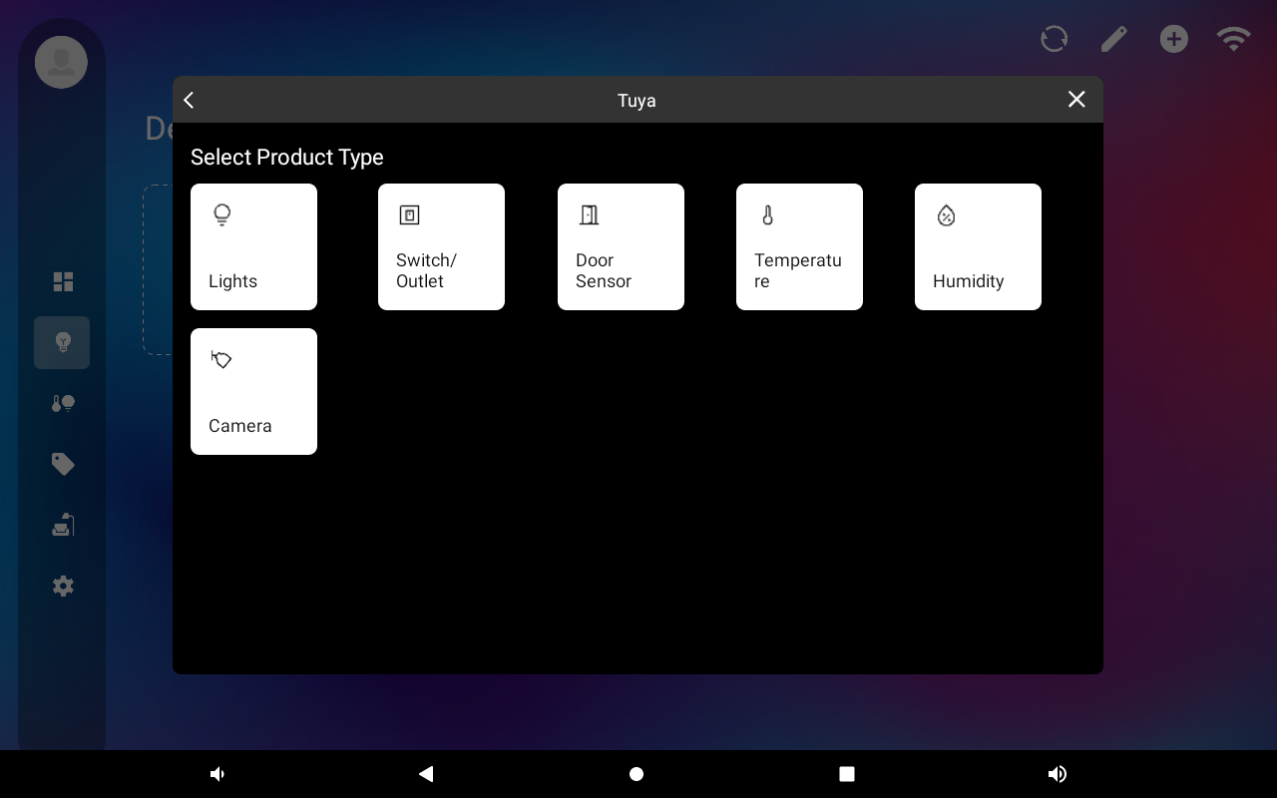Pick the Door Sensor product type
The width and height of the screenshot is (1277, 798).
(621, 246)
